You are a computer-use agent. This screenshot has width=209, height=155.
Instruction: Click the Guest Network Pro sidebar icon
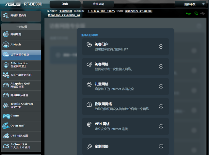[x=6, y=54]
